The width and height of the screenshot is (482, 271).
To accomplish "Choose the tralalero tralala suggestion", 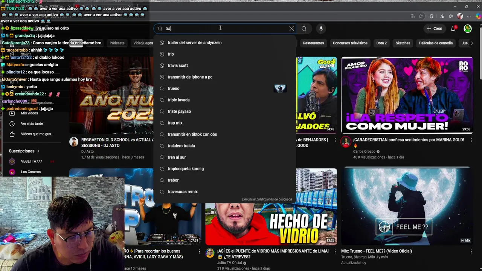I will [x=225, y=146].
